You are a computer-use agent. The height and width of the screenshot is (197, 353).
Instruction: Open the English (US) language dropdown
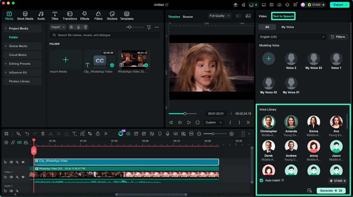click(x=292, y=37)
